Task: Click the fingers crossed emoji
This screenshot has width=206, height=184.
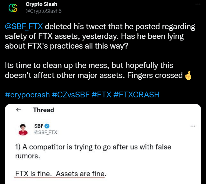Action: point(188,75)
